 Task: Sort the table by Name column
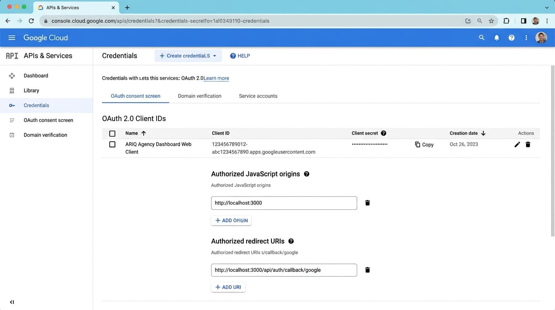pos(136,133)
